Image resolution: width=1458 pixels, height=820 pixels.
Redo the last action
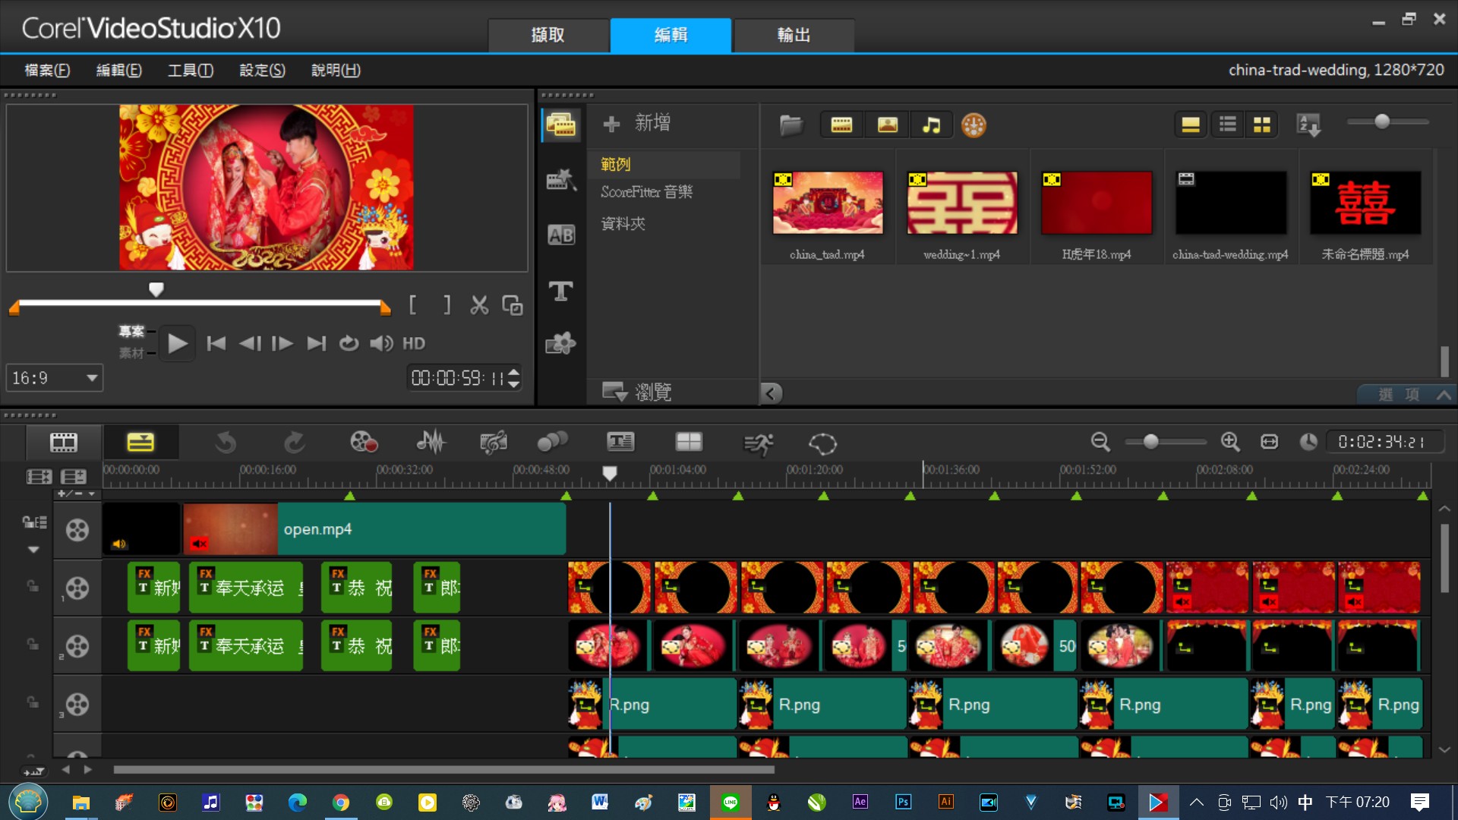click(x=295, y=443)
